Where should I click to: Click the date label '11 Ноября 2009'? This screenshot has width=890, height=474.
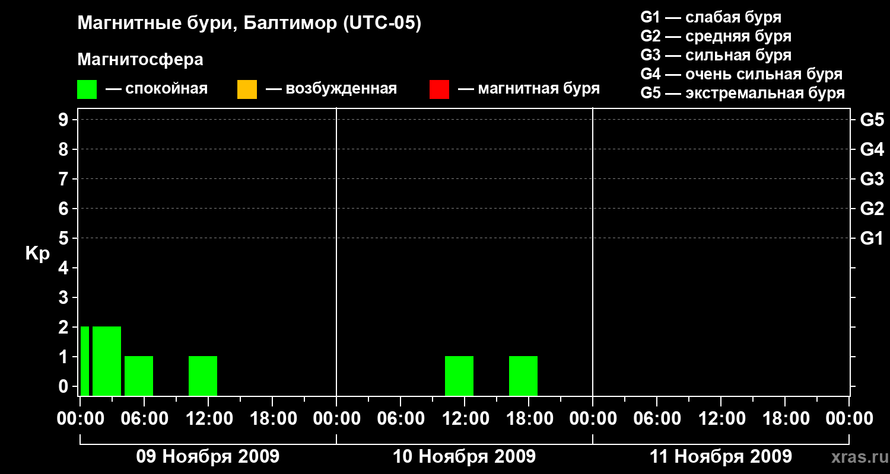720,456
